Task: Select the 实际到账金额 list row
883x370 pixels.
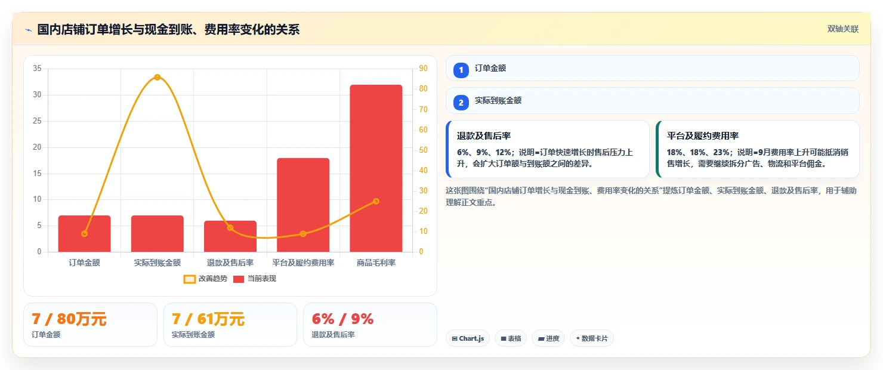Action: click(652, 100)
